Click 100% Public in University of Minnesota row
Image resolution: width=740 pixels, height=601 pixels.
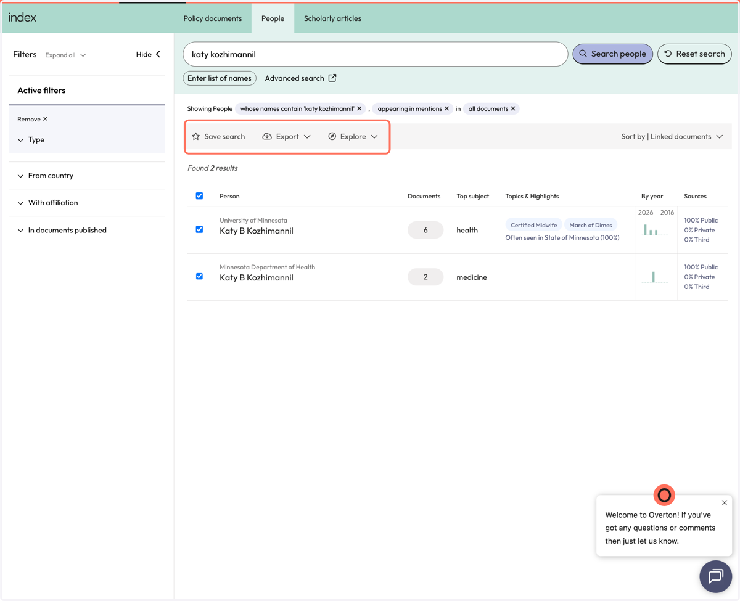click(x=701, y=220)
